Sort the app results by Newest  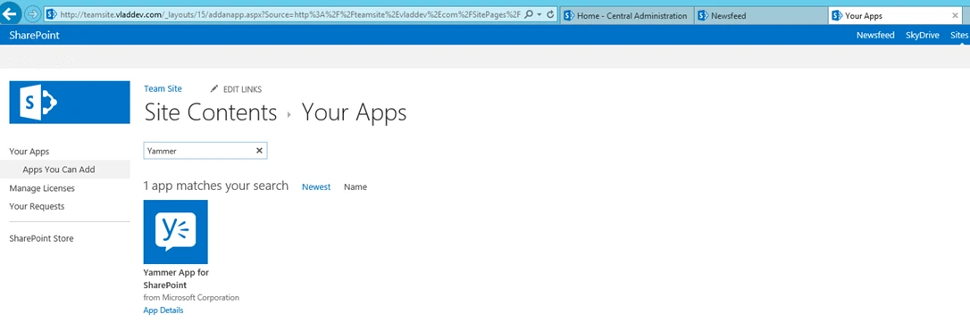(316, 187)
